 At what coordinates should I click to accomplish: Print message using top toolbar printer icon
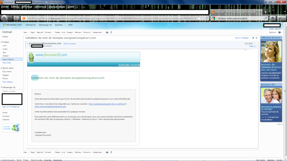coord(107,32)
